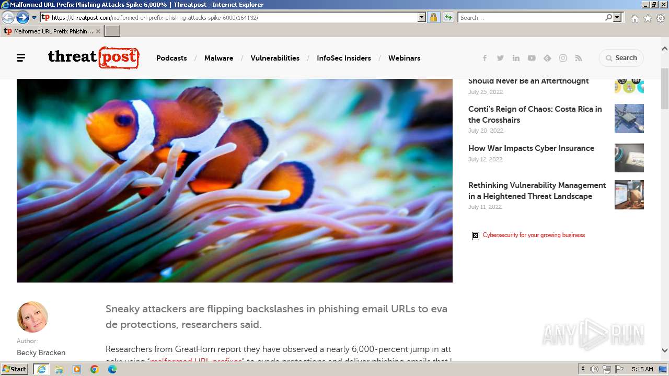Click the Should Never Be an Afterthought thumbnail
The height and width of the screenshot is (376, 669).
[x=629, y=86]
